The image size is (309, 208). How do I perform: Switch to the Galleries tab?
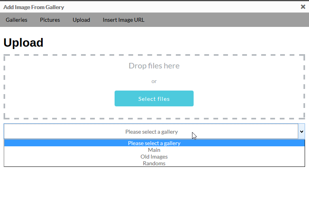click(x=16, y=20)
